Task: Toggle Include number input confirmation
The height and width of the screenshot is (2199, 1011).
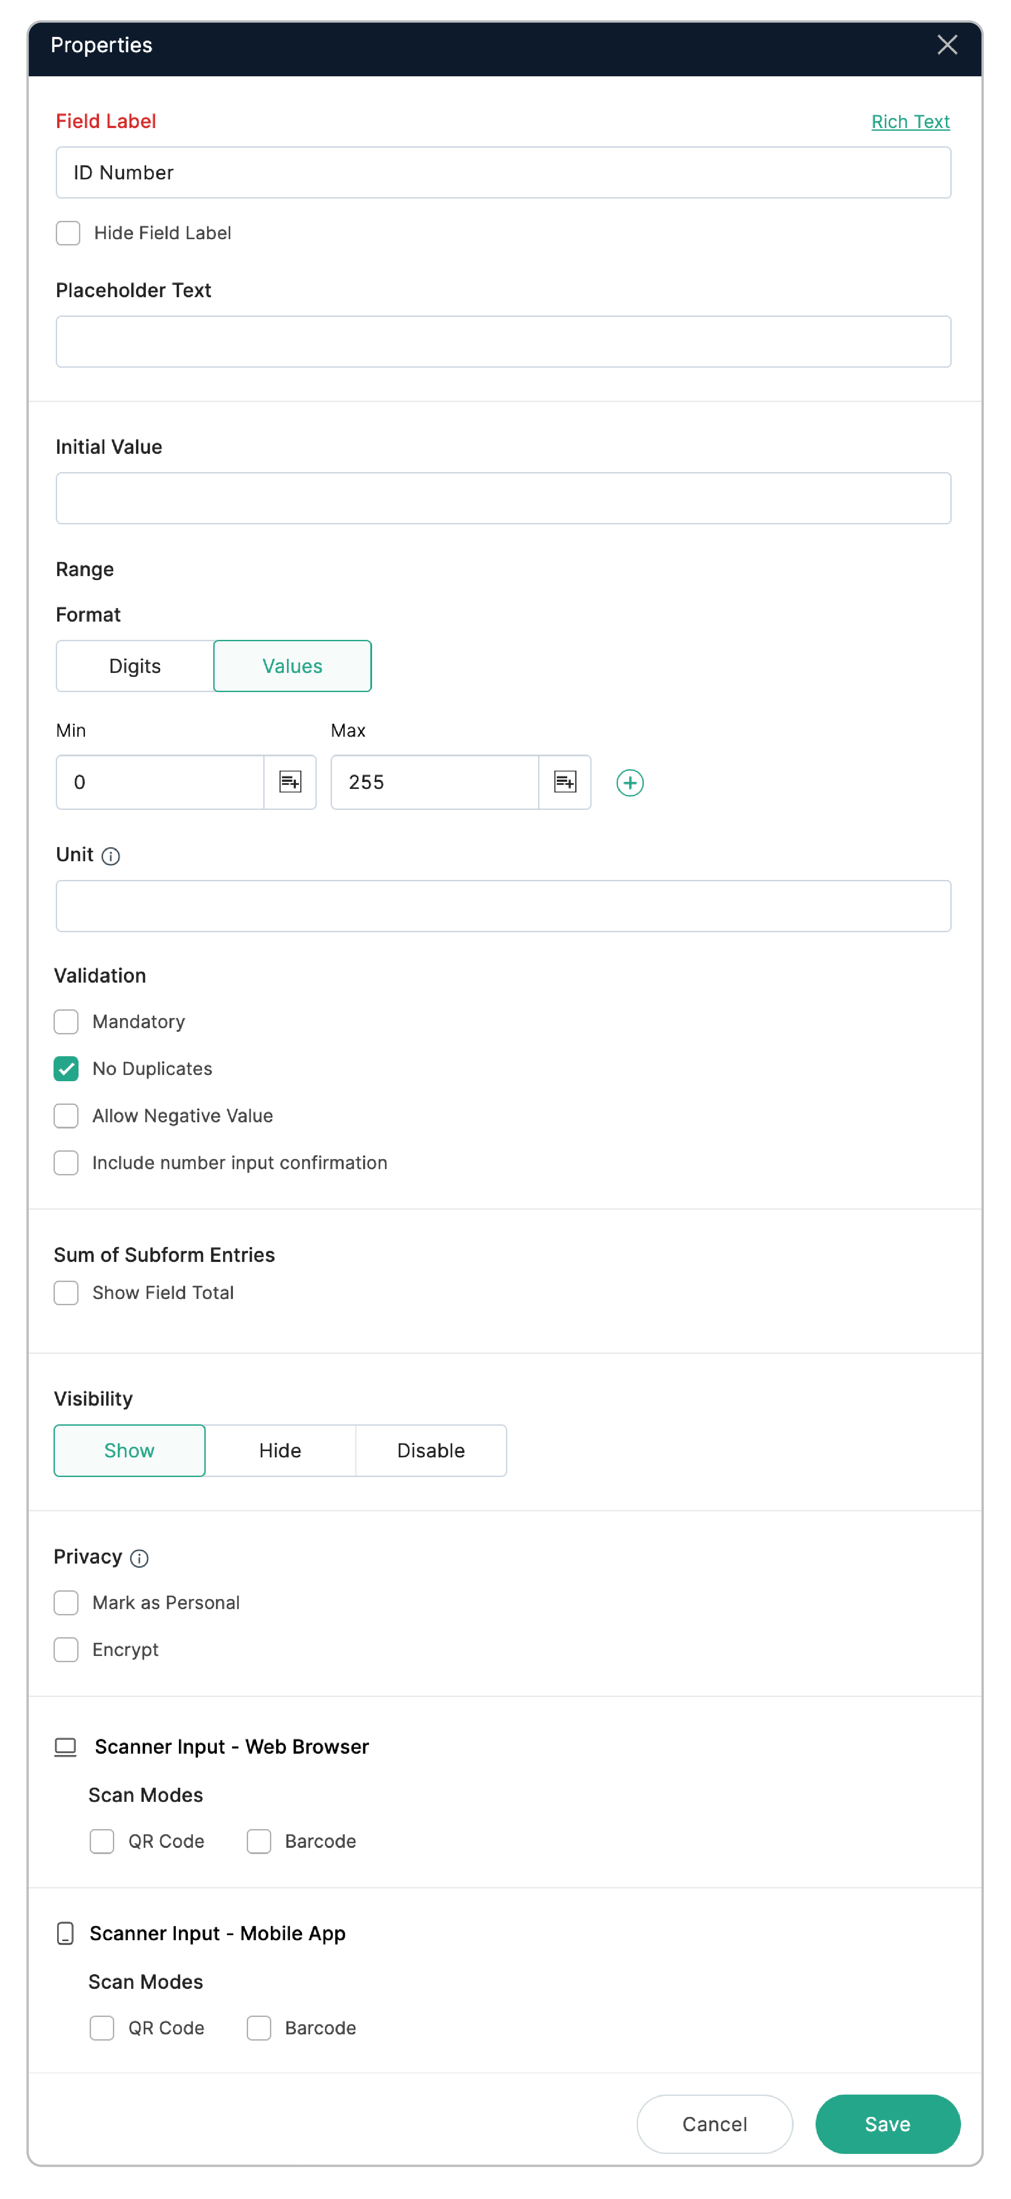Action: coord(66,1163)
